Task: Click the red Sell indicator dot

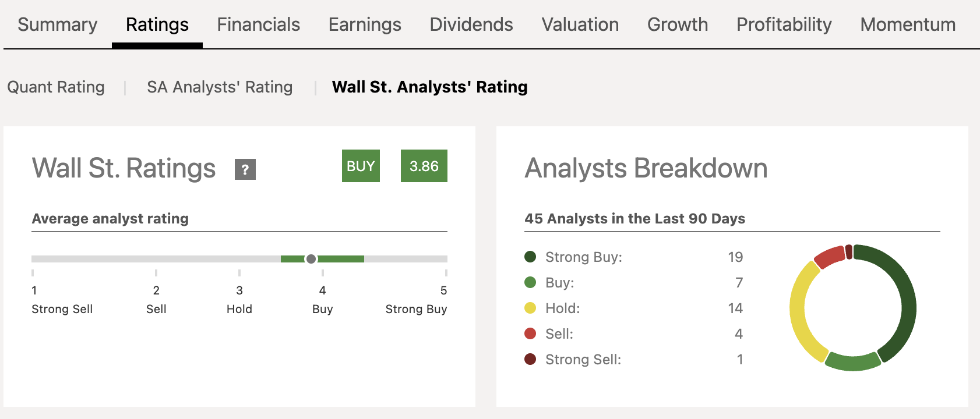Action: tap(530, 334)
